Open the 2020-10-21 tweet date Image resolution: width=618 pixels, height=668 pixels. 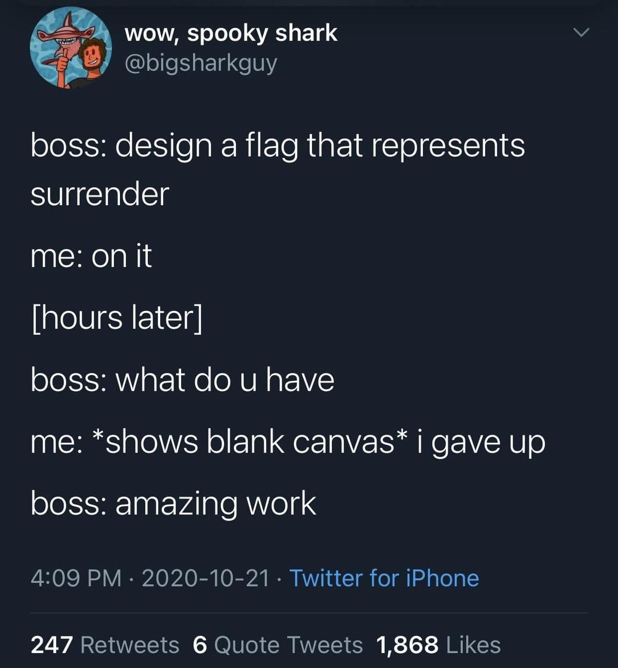click(x=205, y=578)
